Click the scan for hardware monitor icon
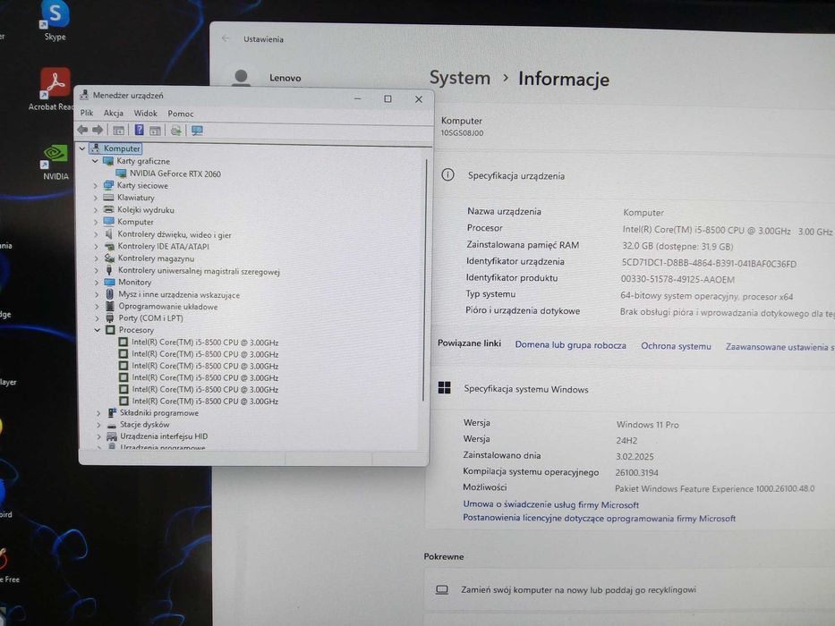The width and height of the screenshot is (835, 626). [x=197, y=131]
